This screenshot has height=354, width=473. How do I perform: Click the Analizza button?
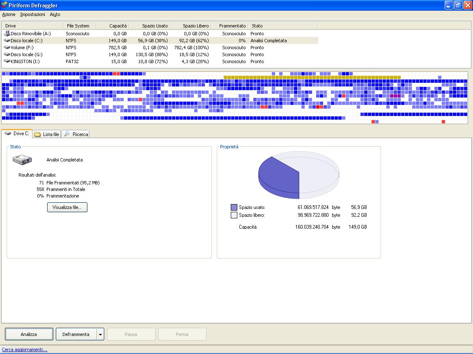[x=29, y=334]
